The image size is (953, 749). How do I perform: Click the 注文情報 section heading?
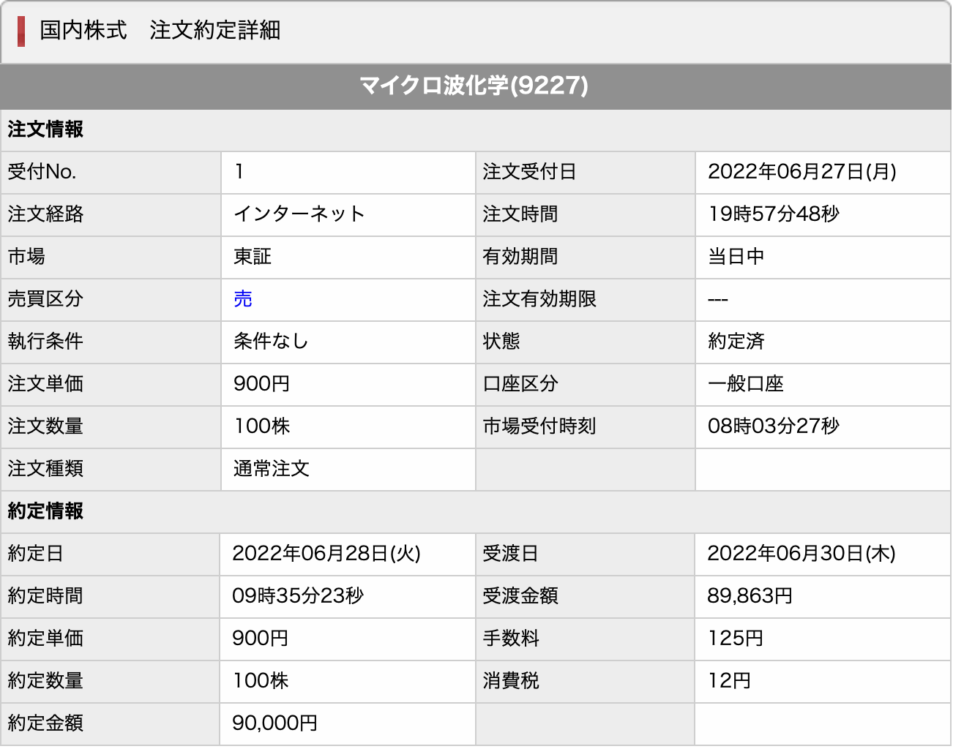pos(45,129)
